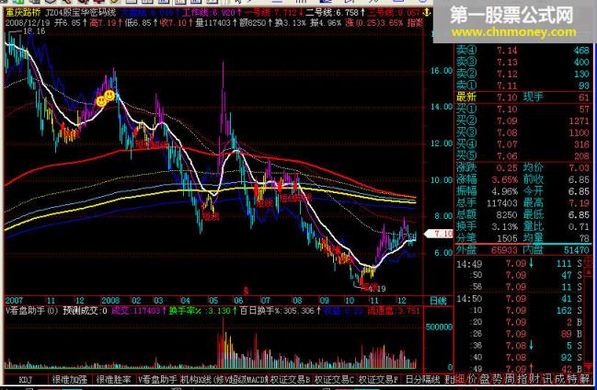Click the 2008 year label on the axis
The image size is (597, 390).
click(x=110, y=301)
